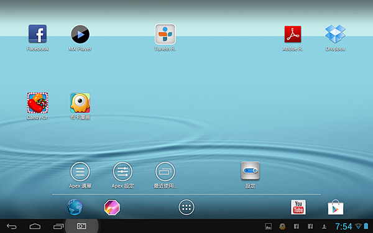Open the 設定 system settings app
373x233 pixels.
251,171
